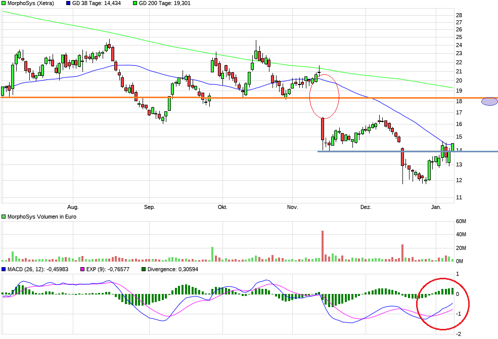Click the MACD axis value -2

point(459,334)
